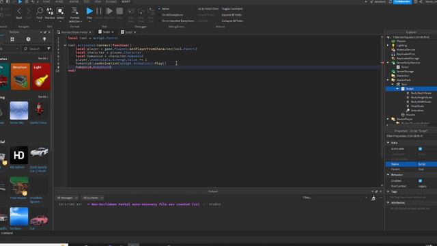
Task: Open the Toolbox creations lightbulb tab
Action: (44, 40)
